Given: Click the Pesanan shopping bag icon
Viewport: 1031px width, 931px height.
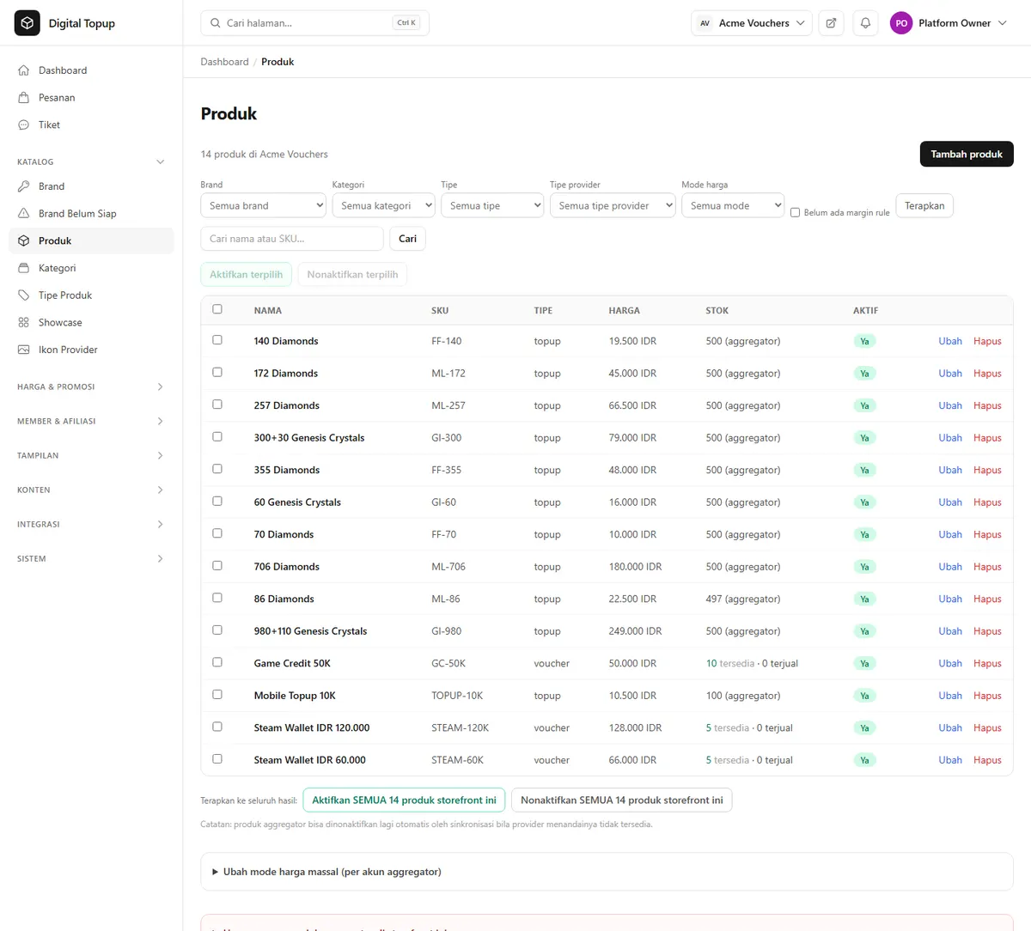Looking at the screenshot, I should pos(24,98).
